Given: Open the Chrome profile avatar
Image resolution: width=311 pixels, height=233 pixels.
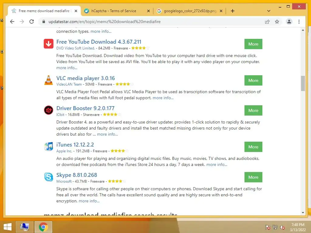Looking at the screenshot, I should point(289,22).
